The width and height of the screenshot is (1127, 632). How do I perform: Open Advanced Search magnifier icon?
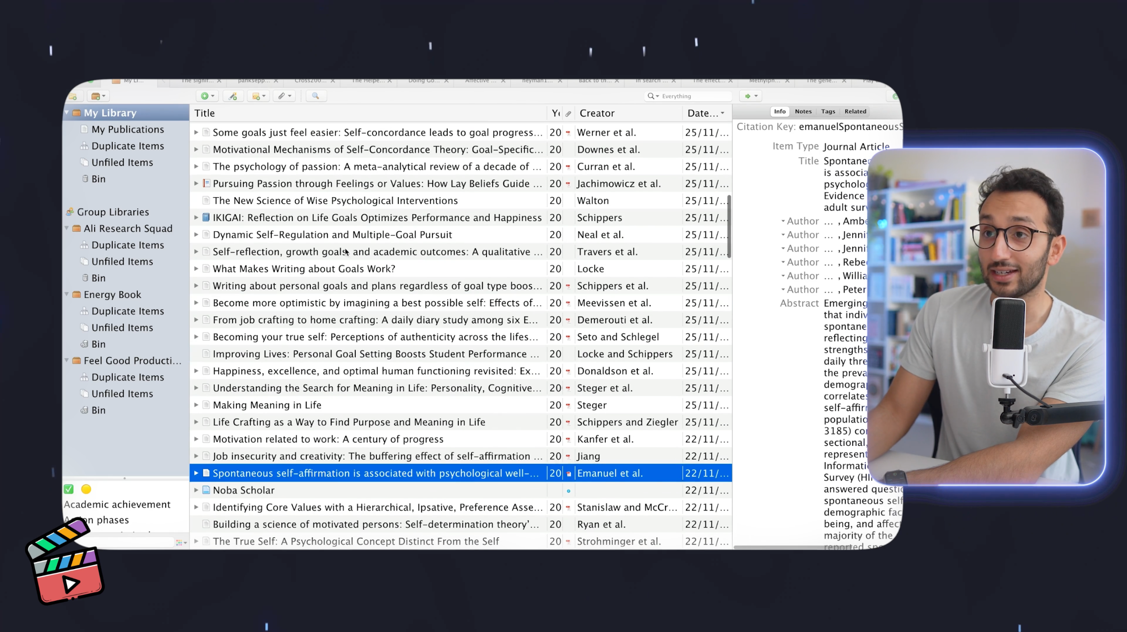point(315,96)
